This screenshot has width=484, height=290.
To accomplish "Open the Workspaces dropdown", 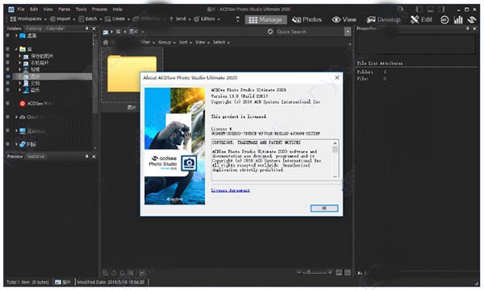I will coord(28,19).
